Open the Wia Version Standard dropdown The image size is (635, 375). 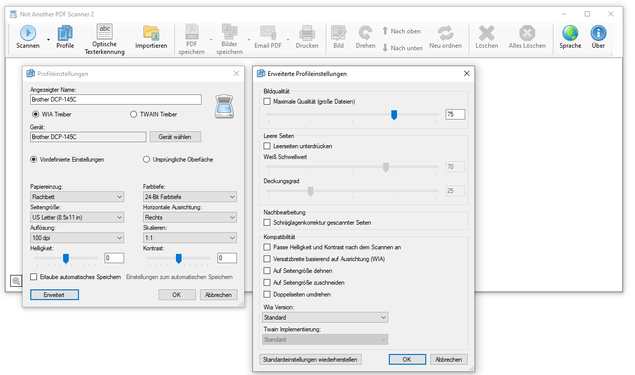pos(325,318)
